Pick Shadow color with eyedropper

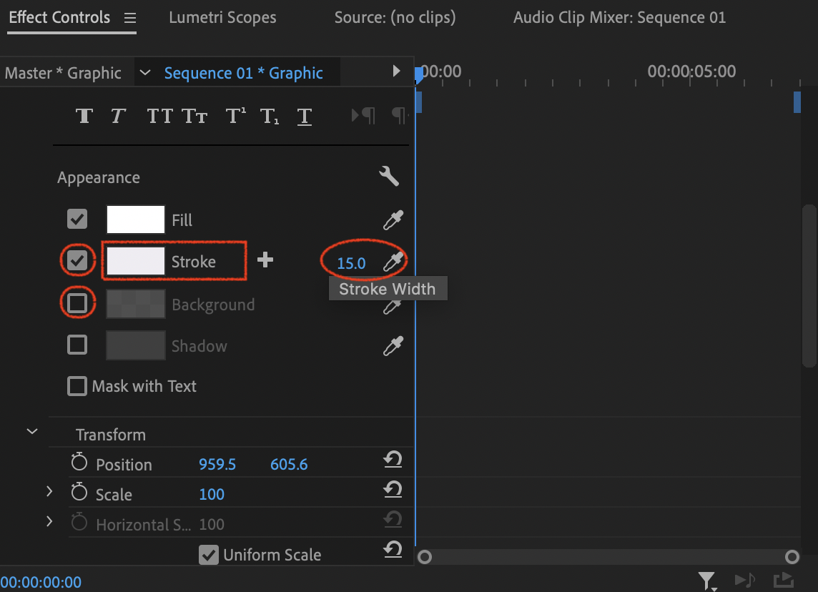[x=393, y=346]
